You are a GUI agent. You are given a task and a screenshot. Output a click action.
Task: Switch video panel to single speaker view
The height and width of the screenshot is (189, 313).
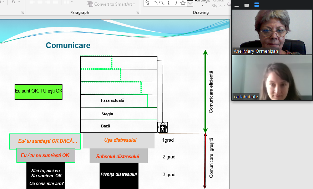tap(246, 5)
